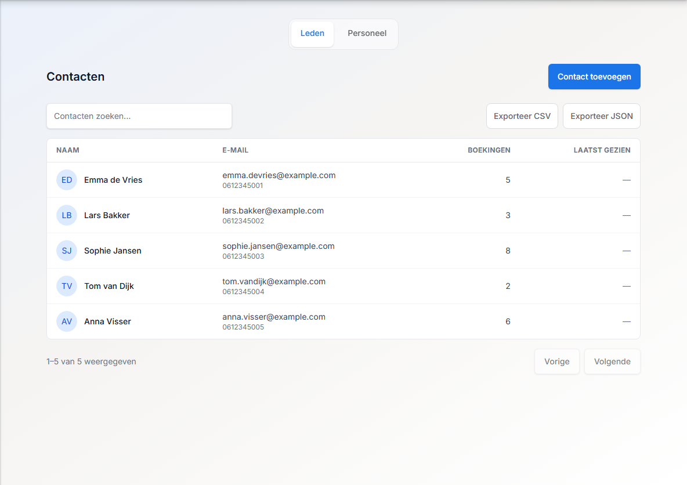The image size is (687, 485).
Task: Switch to the Personeel tab
Action: point(367,34)
